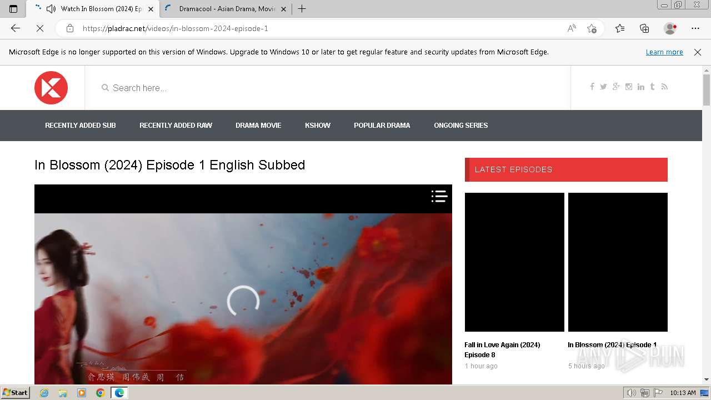Viewport: 711px width, 400px height.
Task: Click the taskbar clock 10:13 AM
Action: click(x=683, y=393)
